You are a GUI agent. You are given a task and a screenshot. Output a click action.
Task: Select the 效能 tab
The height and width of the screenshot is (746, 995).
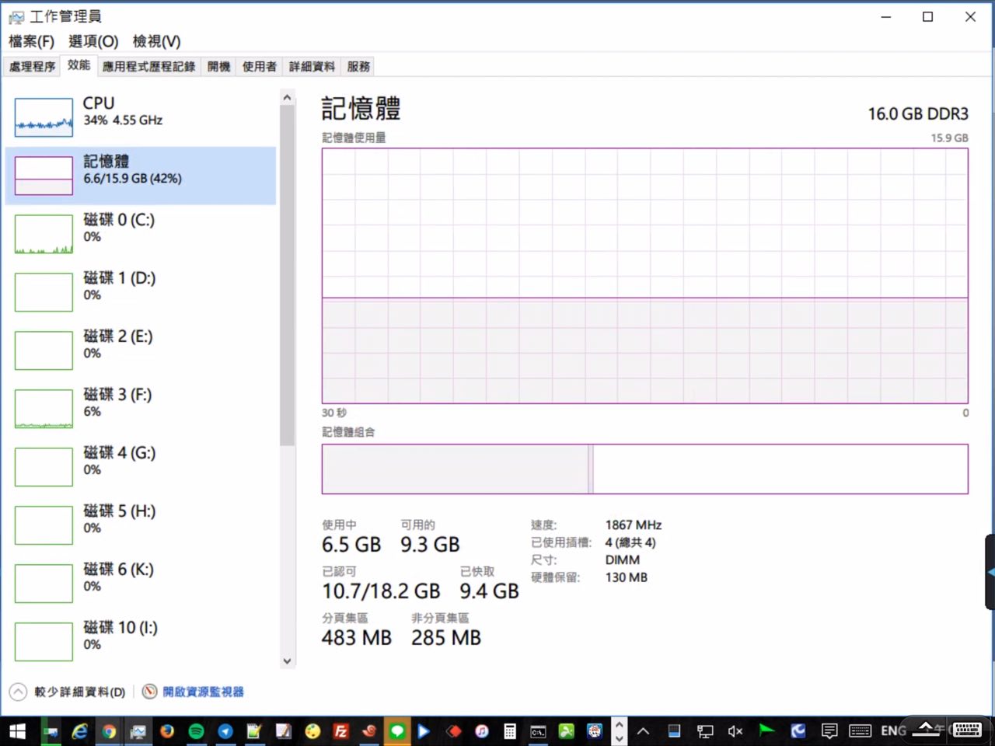[79, 65]
